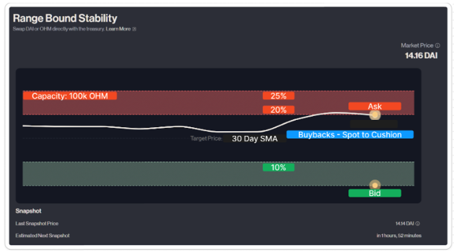Click the external link icon beside Learn More
The image size is (457, 252).
[x=134, y=29]
